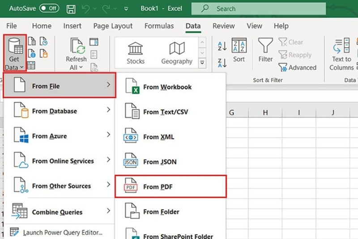Click Launch Power Query Editor

[x=59, y=232]
